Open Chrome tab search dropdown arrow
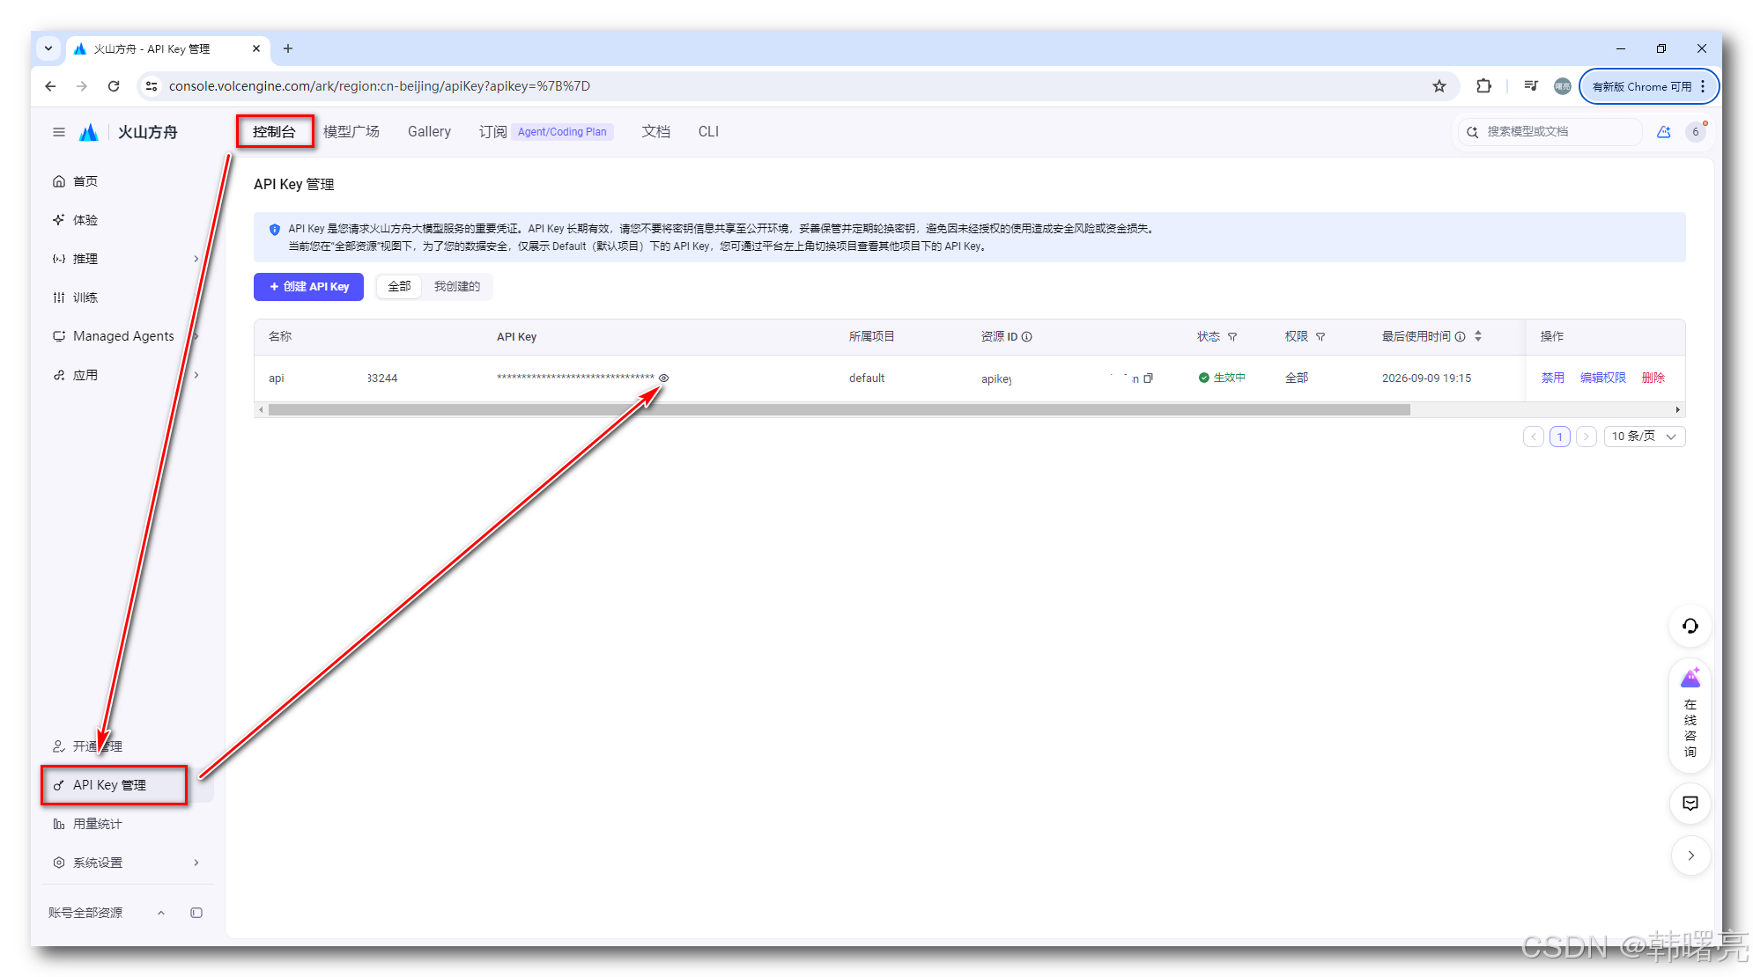Image resolution: width=1753 pixels, height=977 pixels. click(x=48, y=49)
